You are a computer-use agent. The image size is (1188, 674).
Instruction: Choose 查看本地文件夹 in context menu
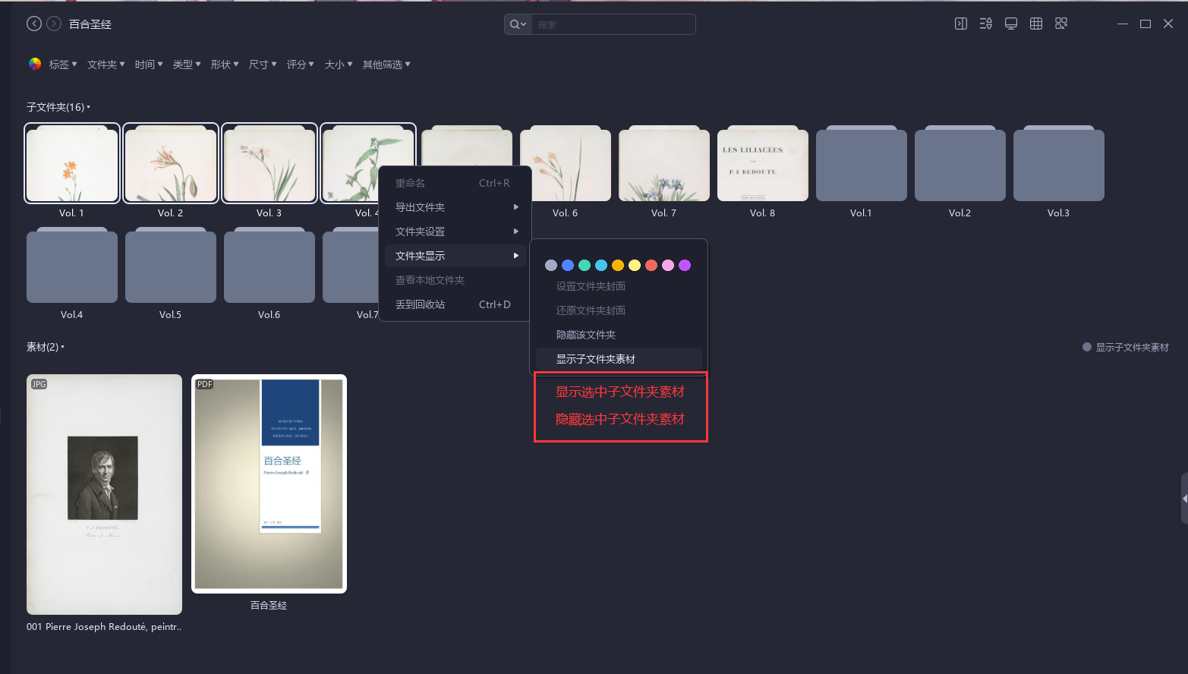click(454, 280)
